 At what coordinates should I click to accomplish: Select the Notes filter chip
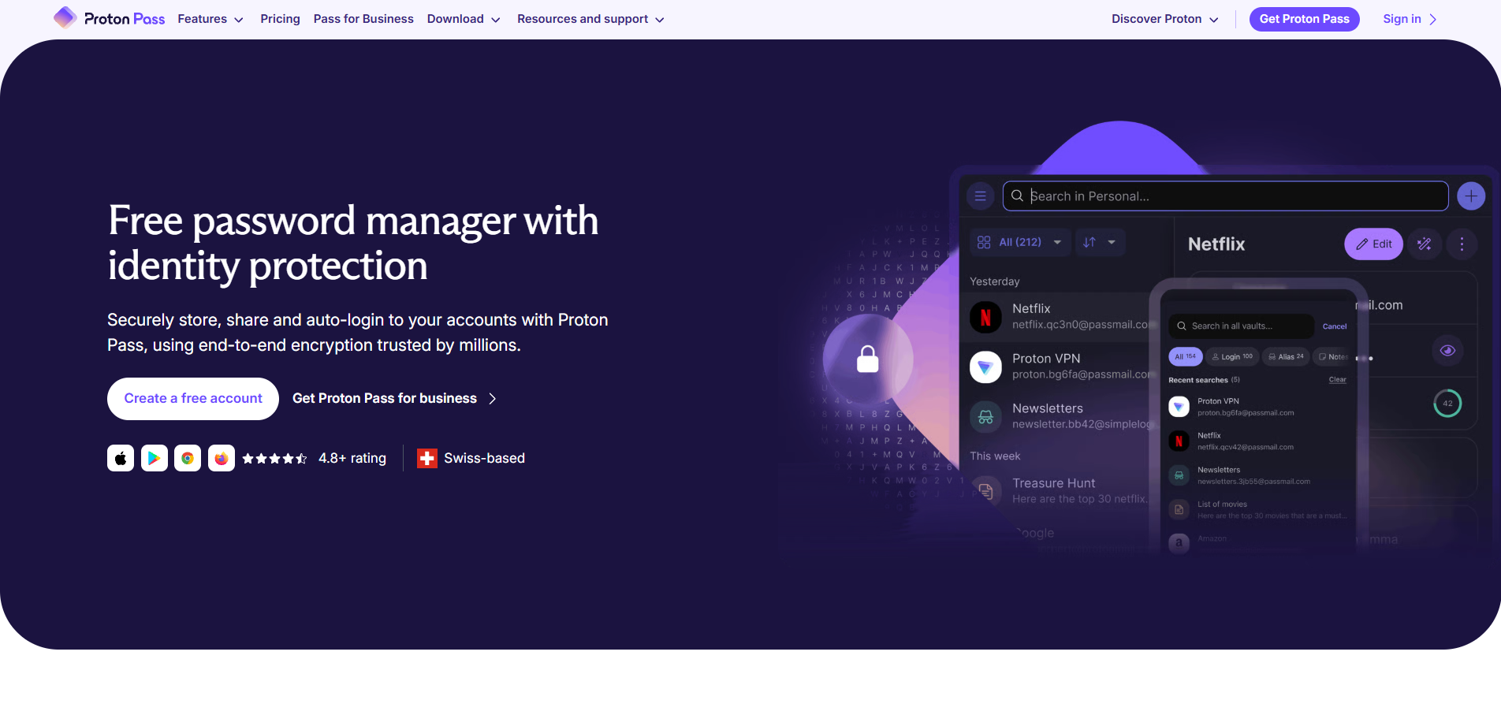pos(1332,357)
